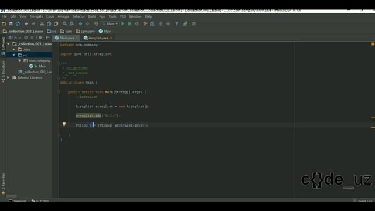
Task: Close the ArrayList.java tab
Action: 111,38
